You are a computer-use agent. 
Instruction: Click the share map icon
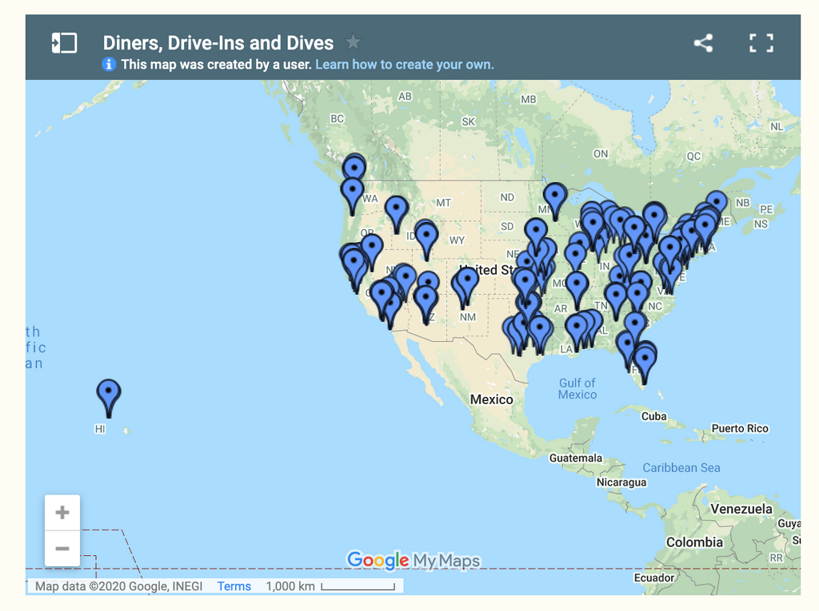click(704, 43)
